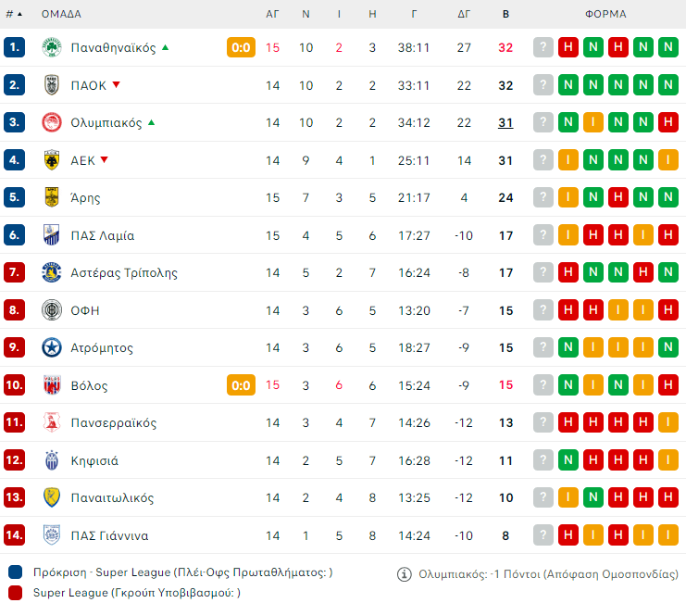Click ΠΑΣ Γιάννινα latest red Η form badge
This screenshot has width=686, height=603.
[x=568, y=535]
